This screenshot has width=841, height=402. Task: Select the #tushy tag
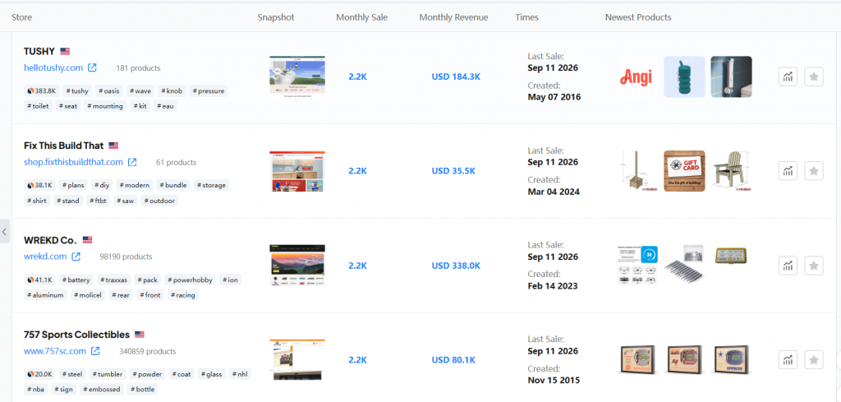76,90
